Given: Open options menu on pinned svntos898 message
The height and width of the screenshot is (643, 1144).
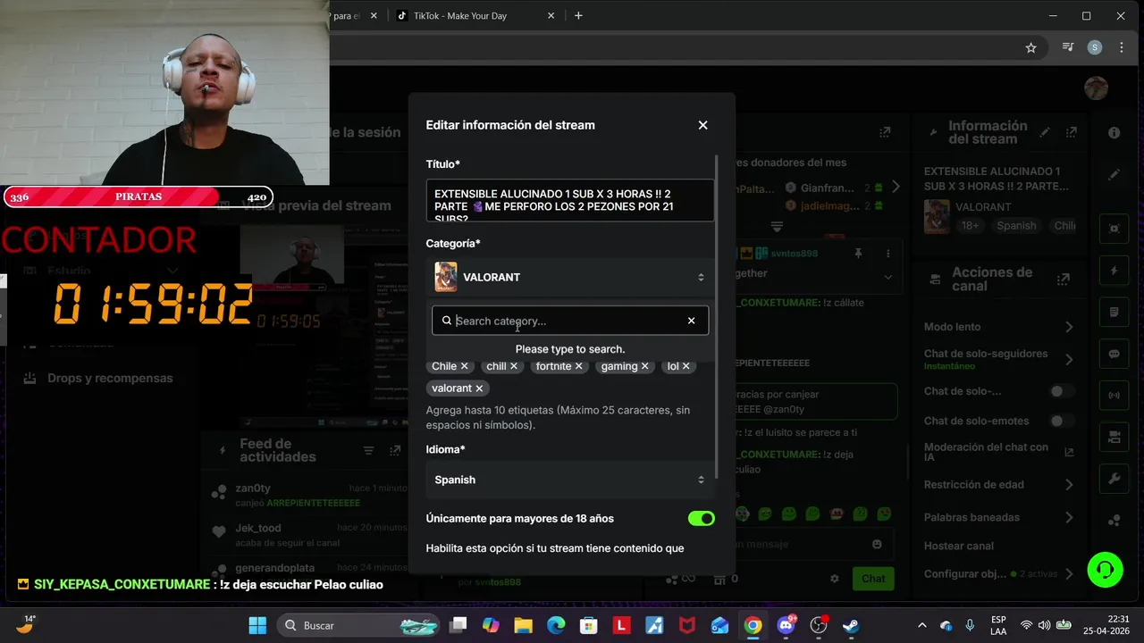Looking at the screenshot, I should 887,254.
